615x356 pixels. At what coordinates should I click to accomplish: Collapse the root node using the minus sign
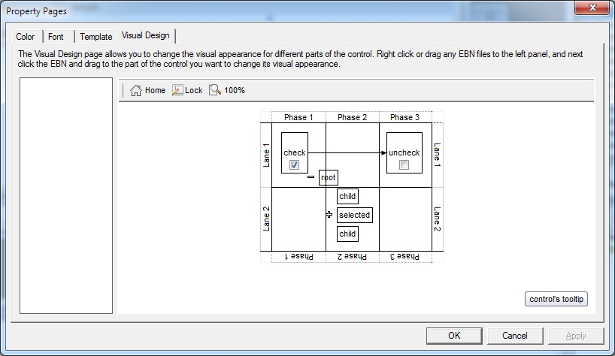coord(311,178)
